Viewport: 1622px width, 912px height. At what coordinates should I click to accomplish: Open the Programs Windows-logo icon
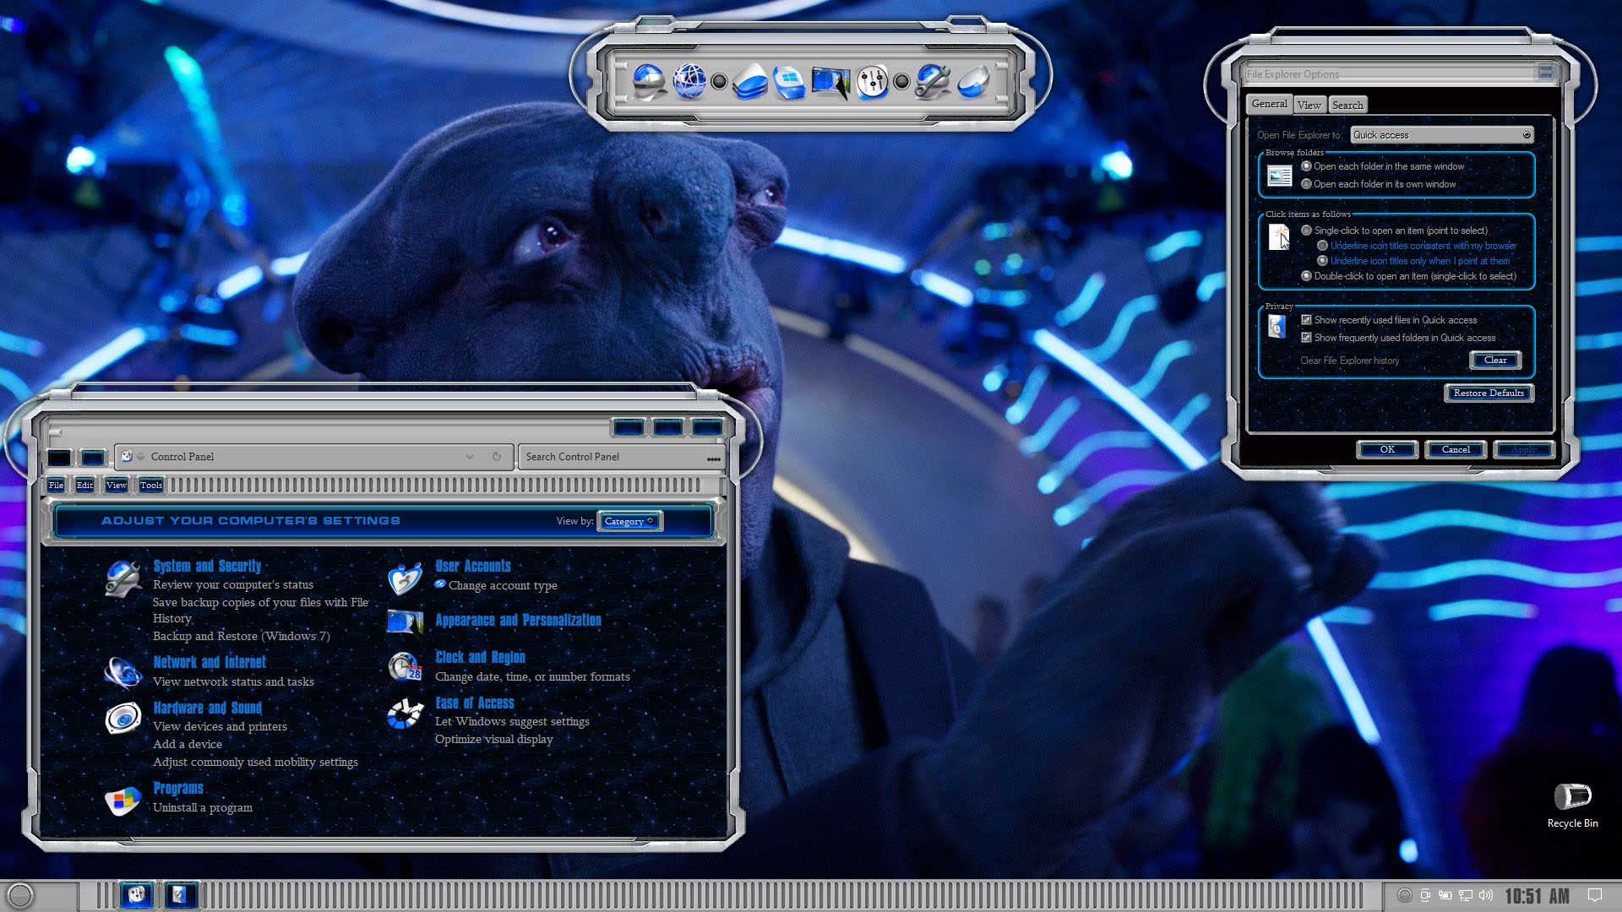coord(122,799)
